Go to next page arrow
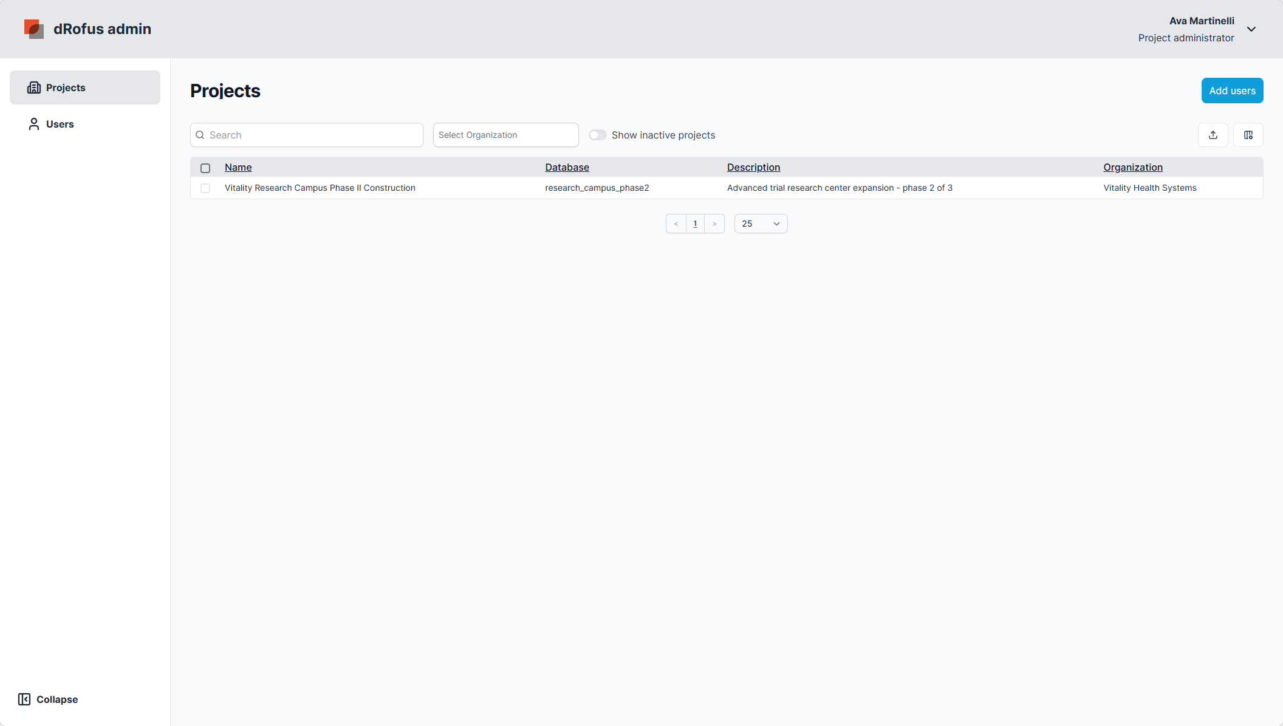The image size is (1283, 726). coord(714,224)
